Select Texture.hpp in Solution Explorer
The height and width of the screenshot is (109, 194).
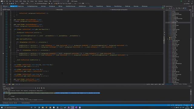coord(174,32)
